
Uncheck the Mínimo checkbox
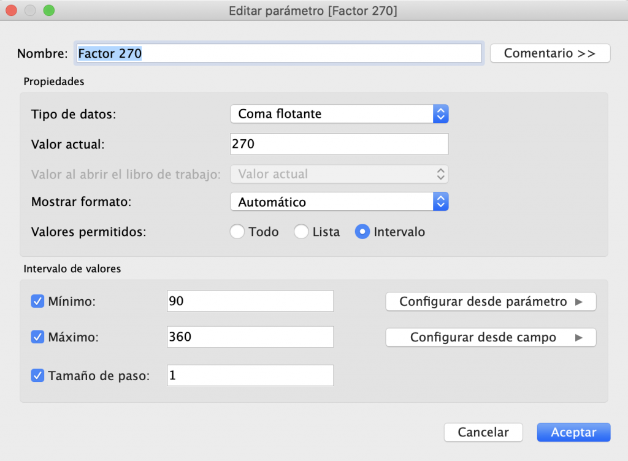[x=37, y=302]
